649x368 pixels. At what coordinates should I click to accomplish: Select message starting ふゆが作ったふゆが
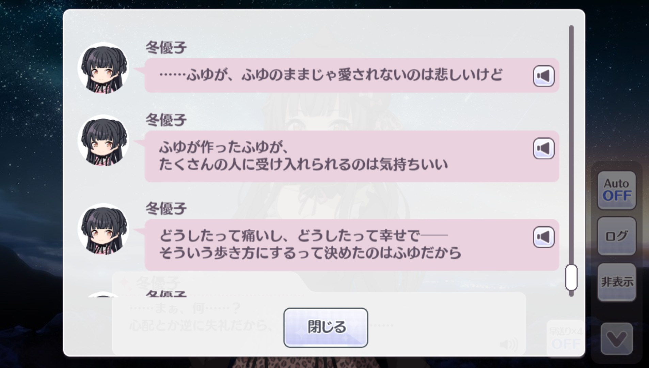[352, 156]
